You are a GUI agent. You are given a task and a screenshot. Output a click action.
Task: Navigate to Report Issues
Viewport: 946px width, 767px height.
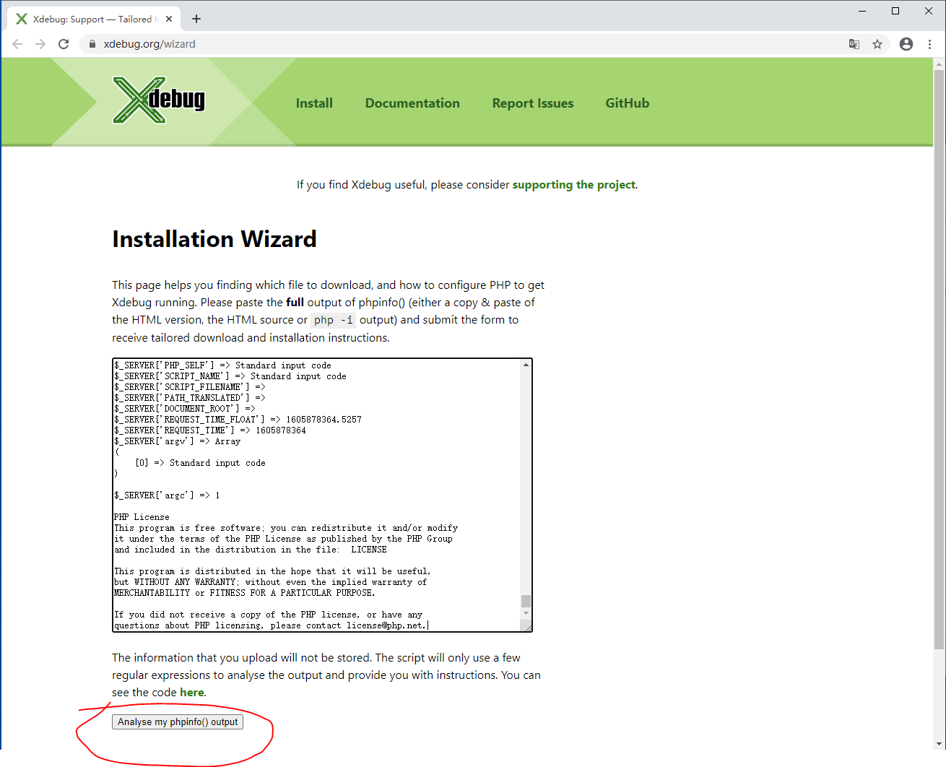532,103
